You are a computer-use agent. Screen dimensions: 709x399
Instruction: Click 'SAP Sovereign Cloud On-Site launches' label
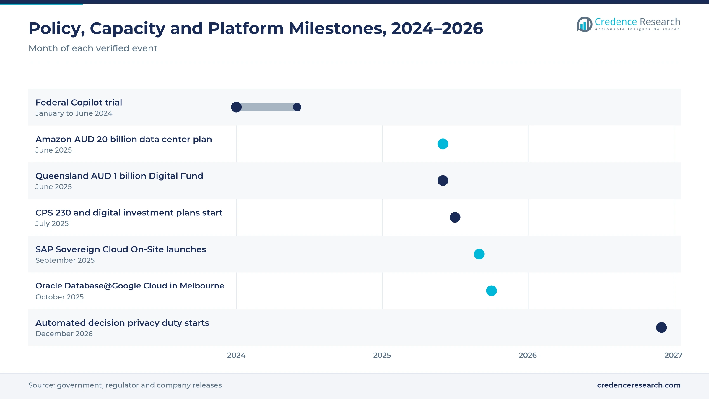tap(121, 249)
